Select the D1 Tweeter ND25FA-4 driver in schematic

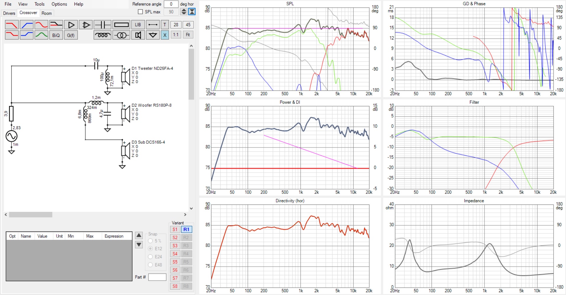(x=126, y=77)
